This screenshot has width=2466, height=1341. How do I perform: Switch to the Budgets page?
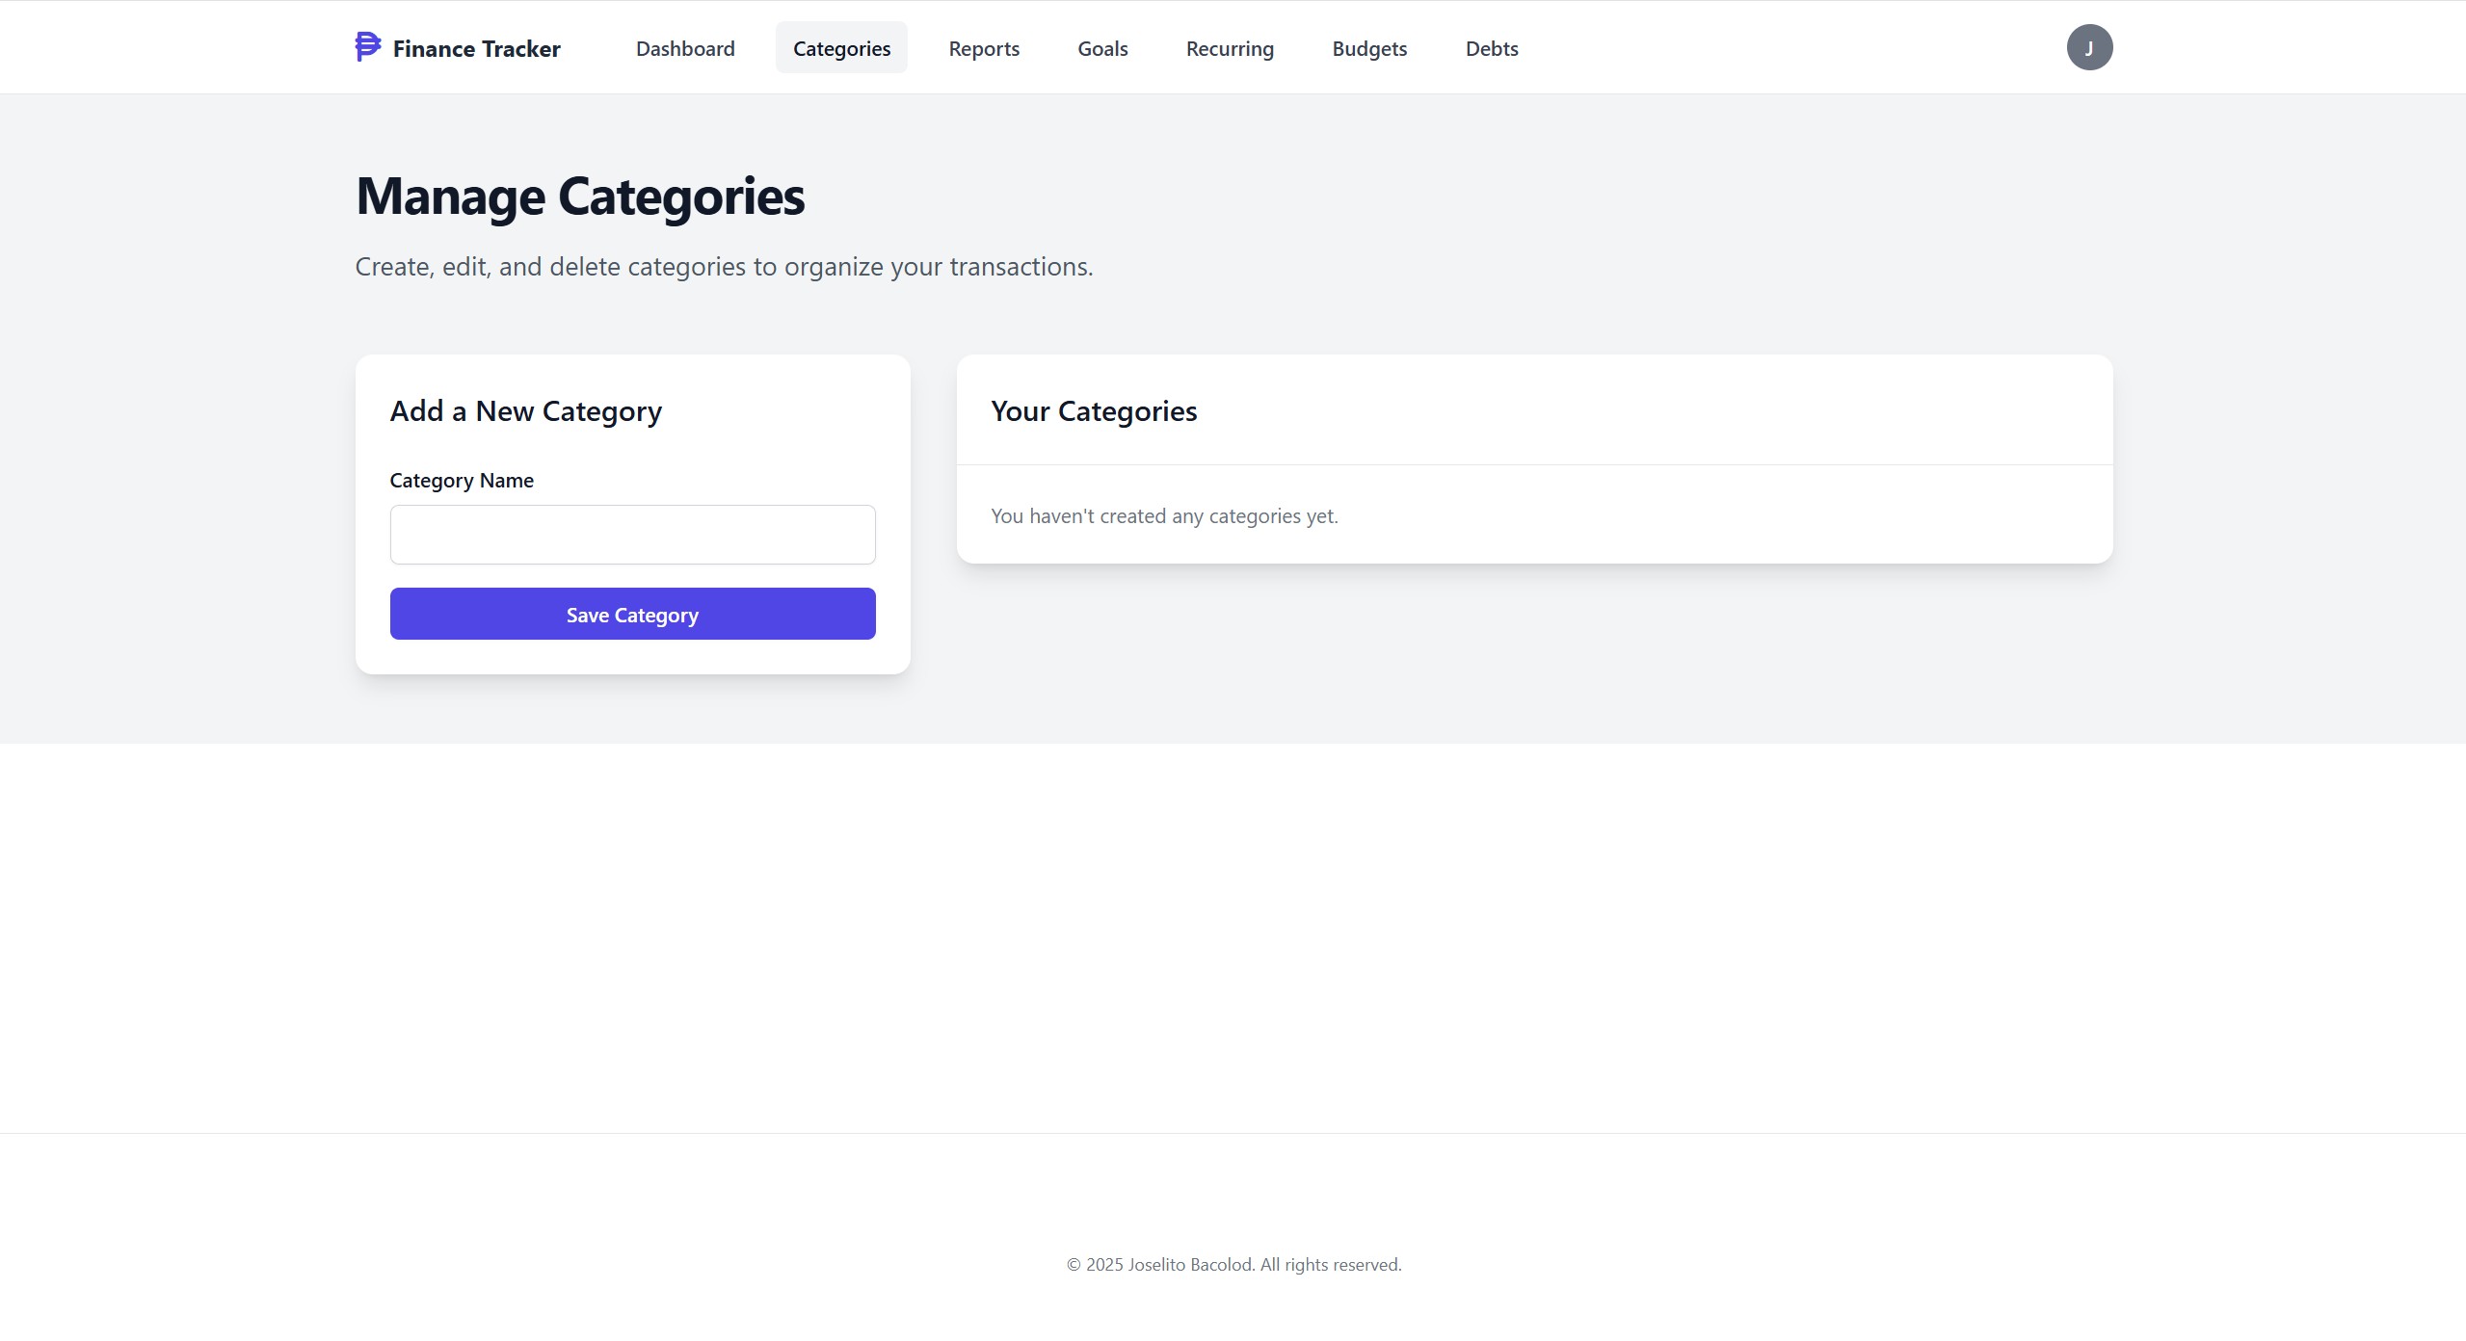(x=1368, y=48)
